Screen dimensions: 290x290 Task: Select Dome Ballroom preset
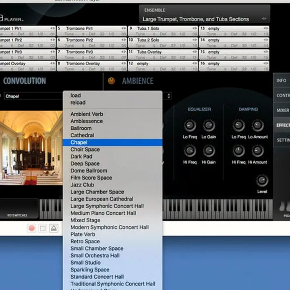pyautogui.click(x=113, y=170)
